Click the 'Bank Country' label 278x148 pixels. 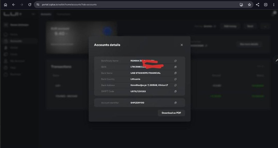tap(108, 79)
